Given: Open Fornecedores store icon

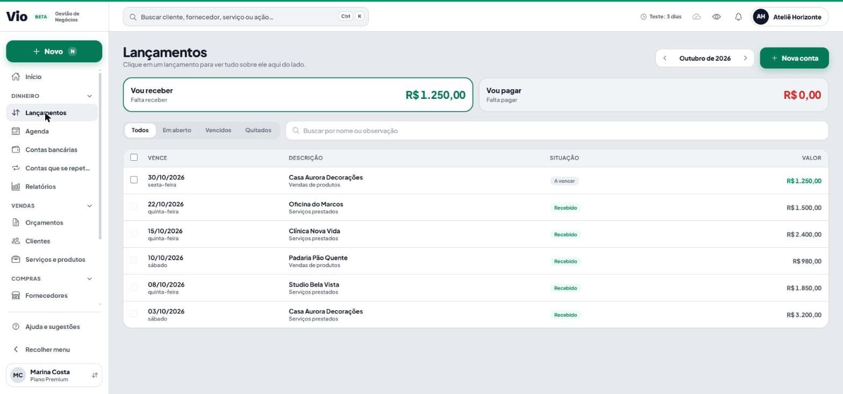Looking at the screenshot, I should click(x=16, y=296).
